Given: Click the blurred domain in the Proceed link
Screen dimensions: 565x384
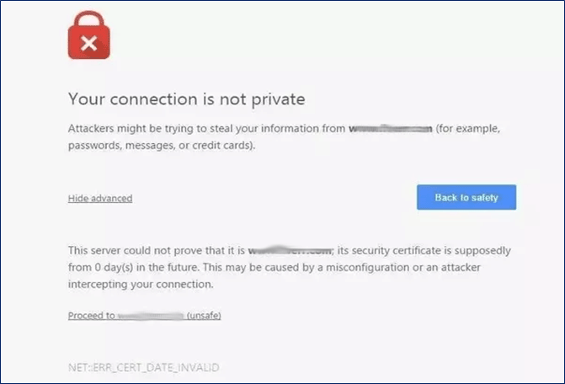Looking at the screenshot, I should (151, 316).
